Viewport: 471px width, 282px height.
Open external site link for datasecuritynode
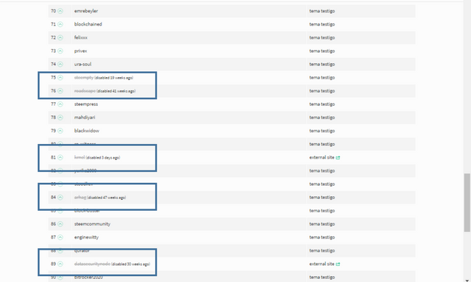(322, 264)
